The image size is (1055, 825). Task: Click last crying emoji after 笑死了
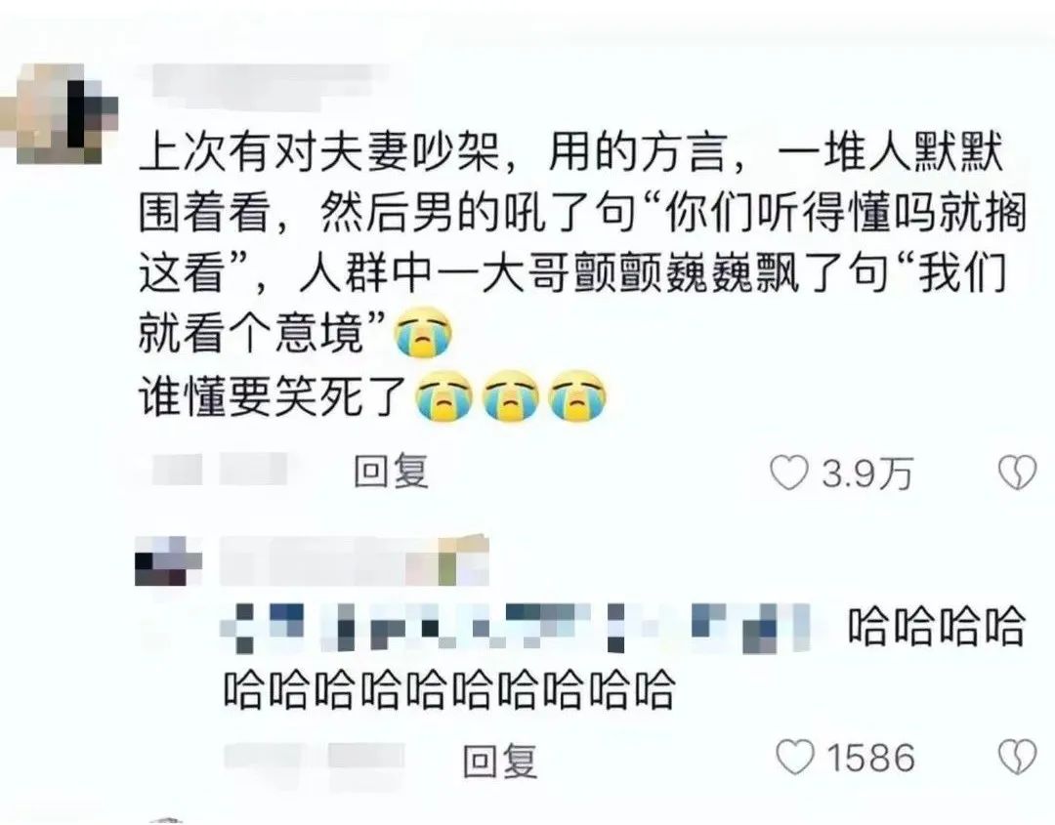point(577,395)
